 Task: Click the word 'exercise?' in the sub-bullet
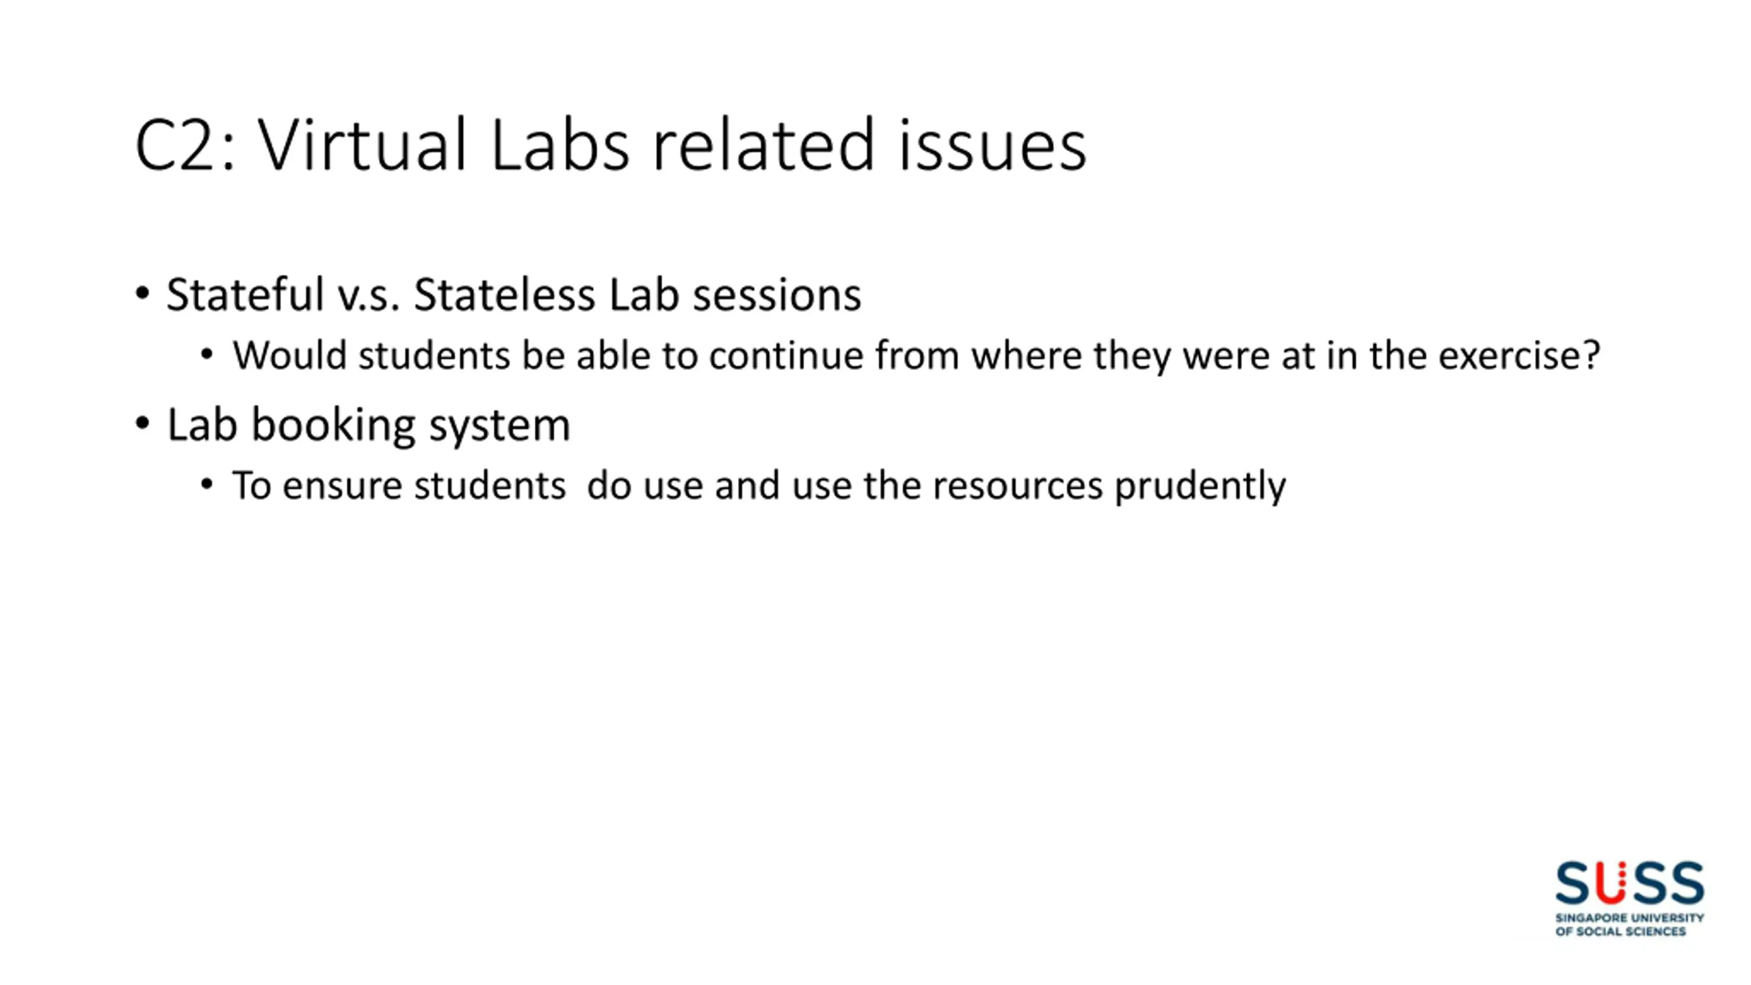[1520, 355]
